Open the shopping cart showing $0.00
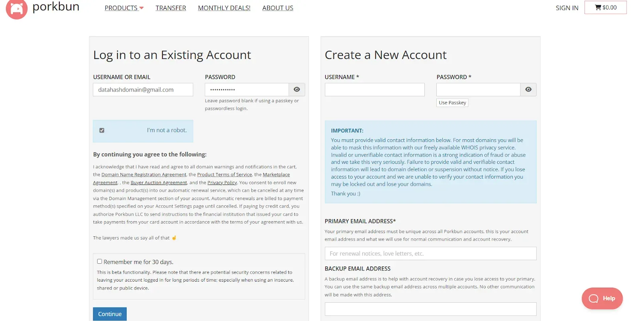The height and width of the screenshot is (321, 637). (605, 8)
